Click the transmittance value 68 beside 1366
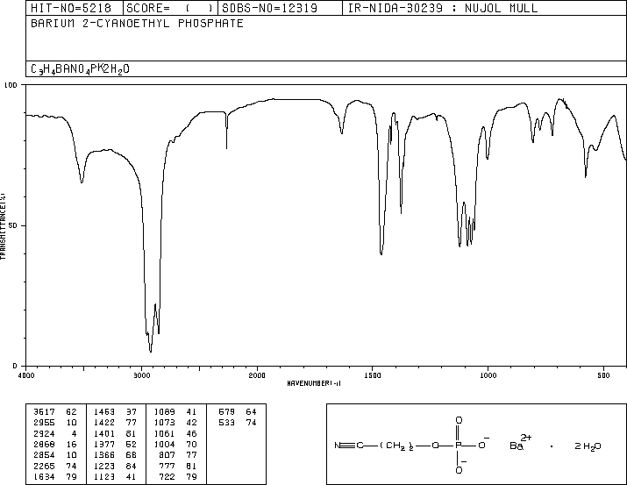Viewport: 627px width, 485px height. click(x=132, y=455)
